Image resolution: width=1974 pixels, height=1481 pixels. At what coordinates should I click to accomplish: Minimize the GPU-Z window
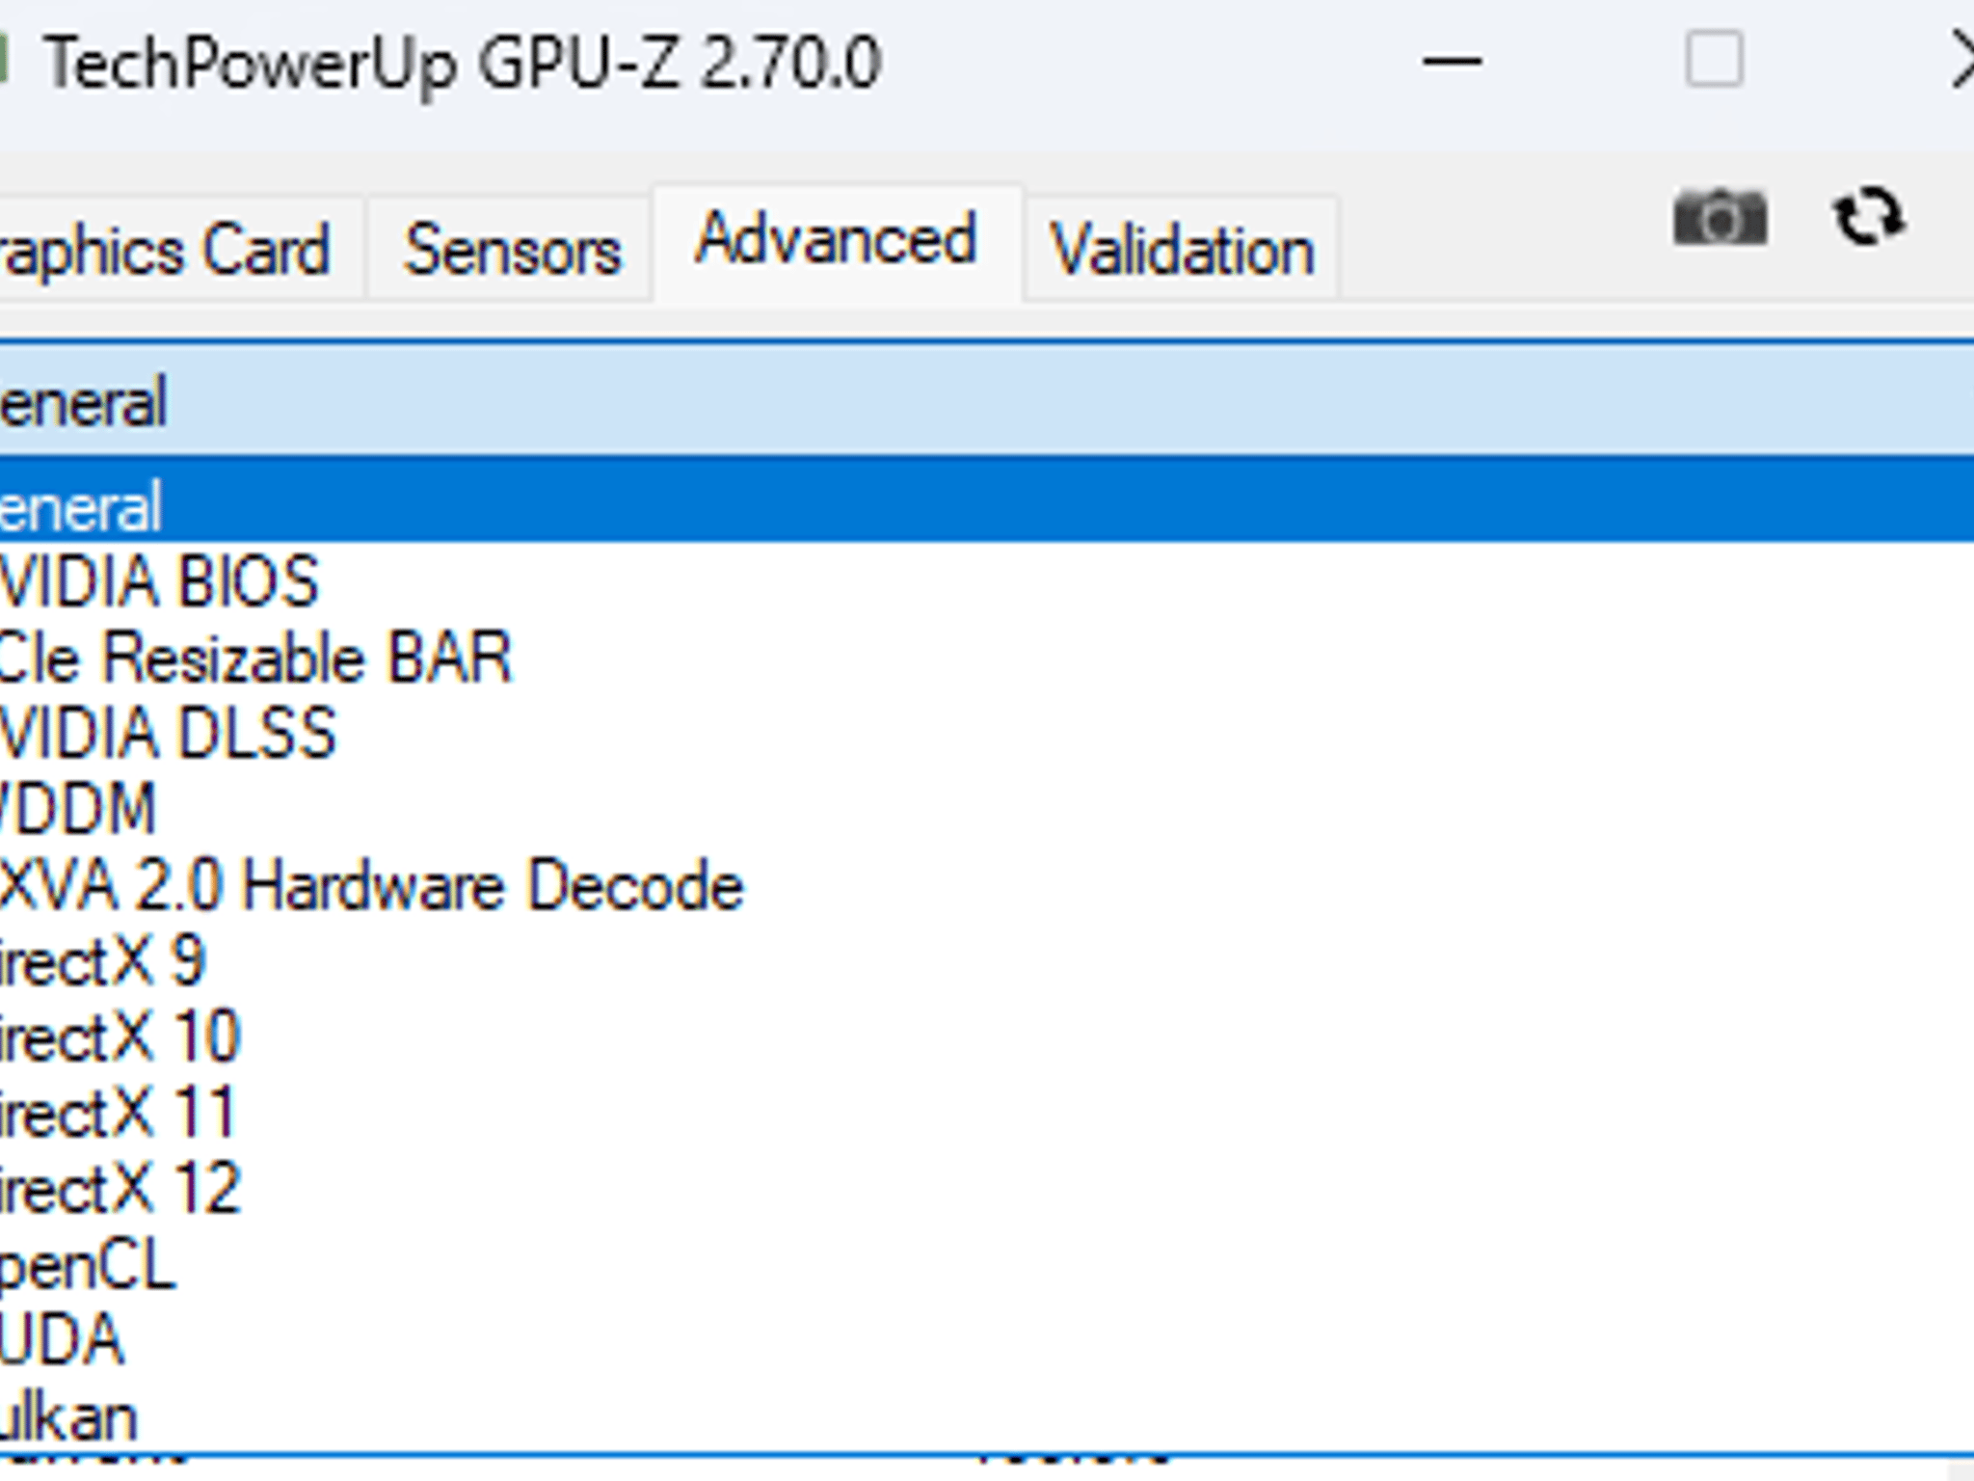[1452, 62]
